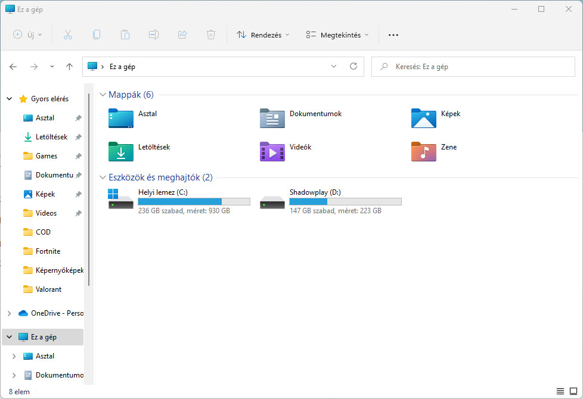Click the Delete trash can icon
Screen dimensions: 583x399
tap(211, 35)
